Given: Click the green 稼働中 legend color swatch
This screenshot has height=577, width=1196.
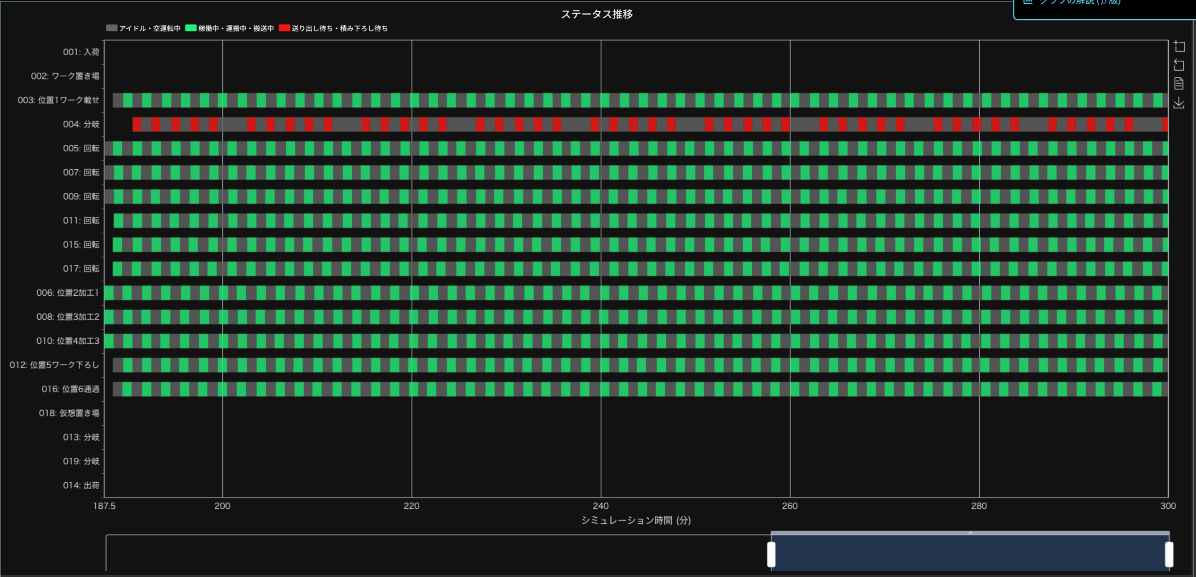Looking at the screenshot, I should click(191, 28).
